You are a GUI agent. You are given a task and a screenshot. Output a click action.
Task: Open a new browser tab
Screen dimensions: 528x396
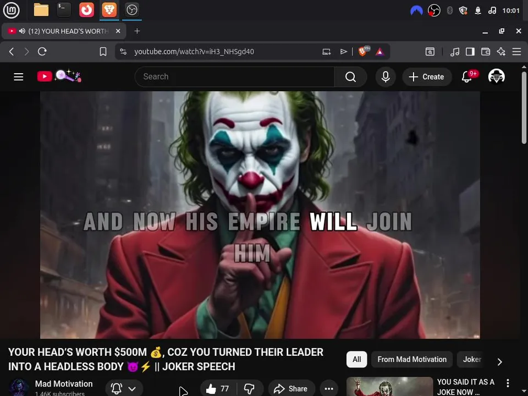[137, 31]
